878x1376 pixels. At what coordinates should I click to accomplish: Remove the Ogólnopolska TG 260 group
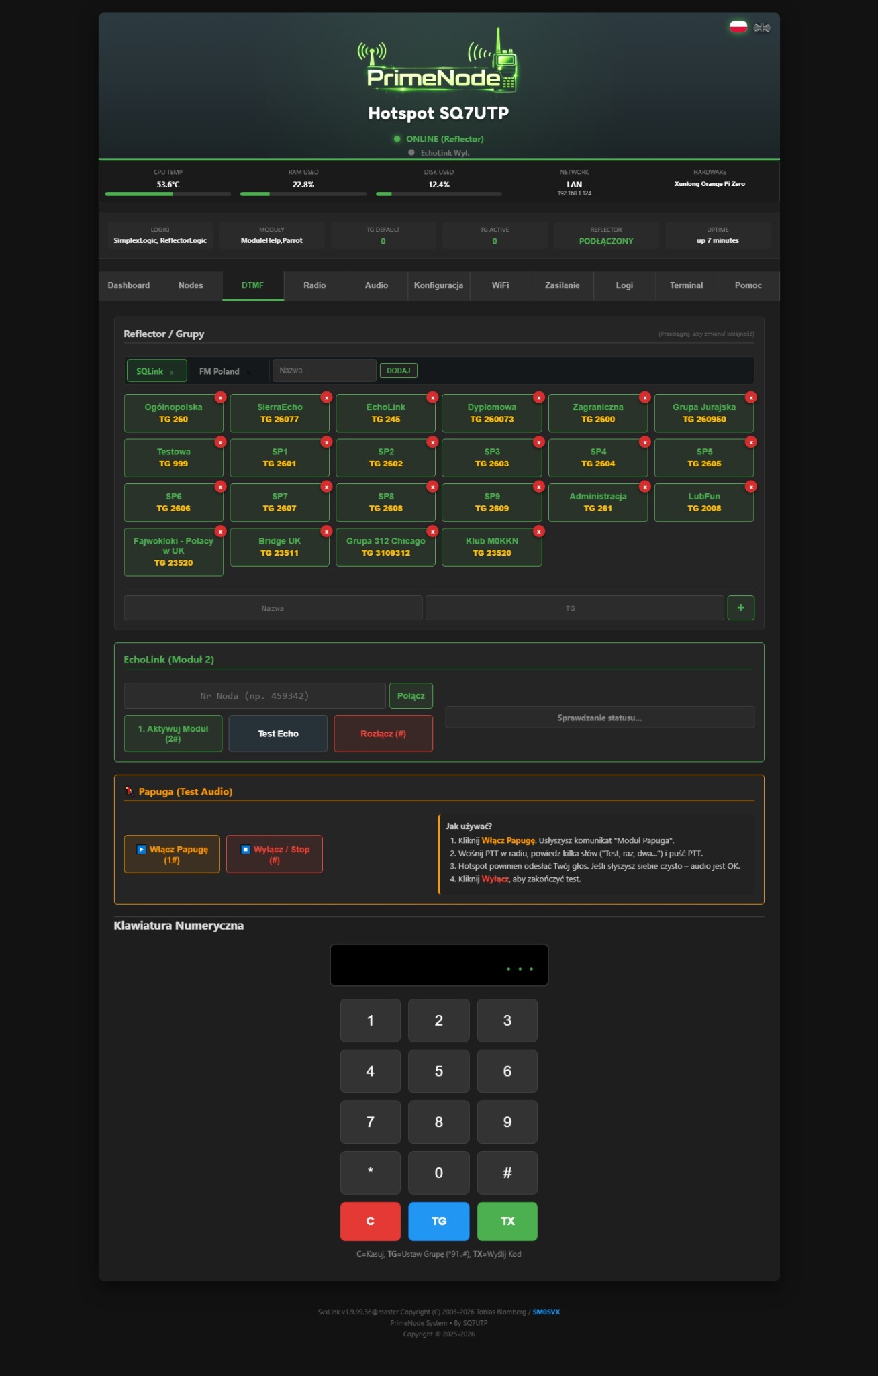[x=220, y=397]
